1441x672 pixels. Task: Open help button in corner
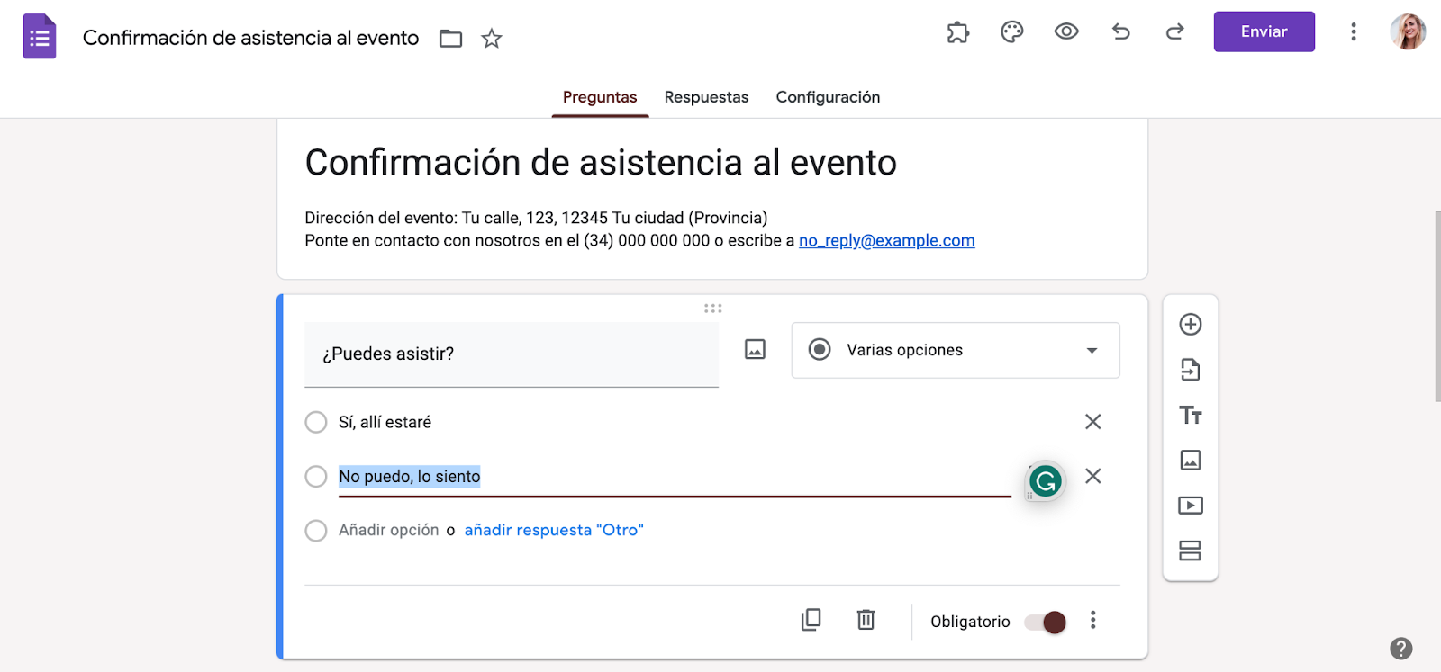pos(1401,649)
